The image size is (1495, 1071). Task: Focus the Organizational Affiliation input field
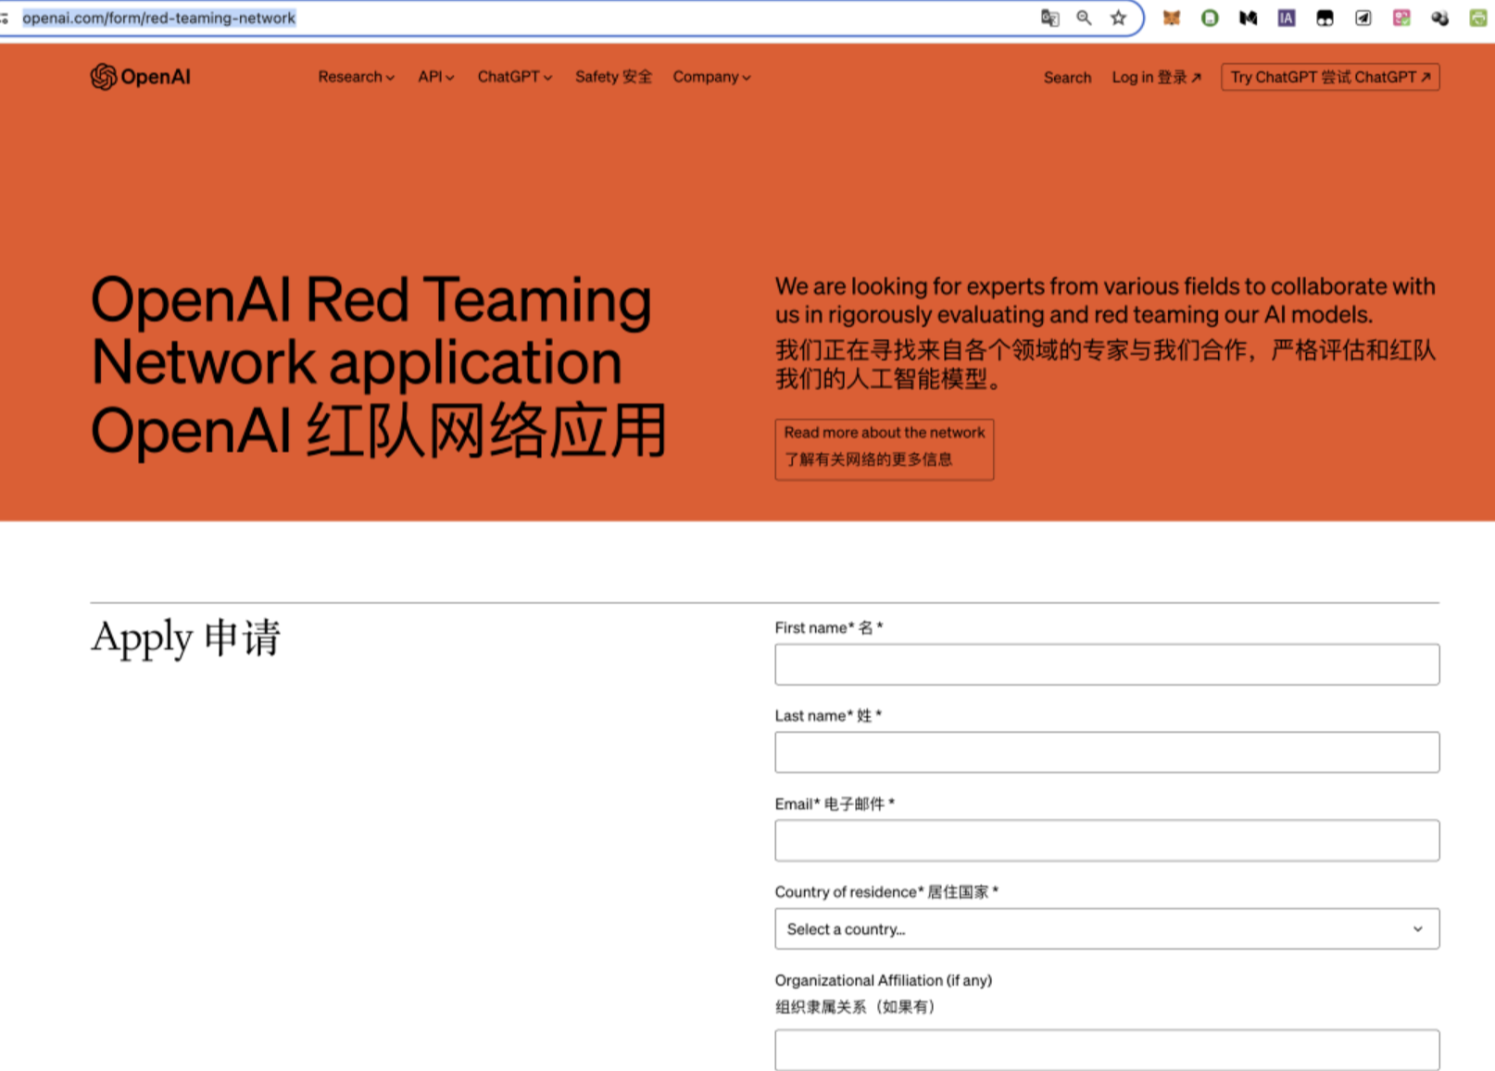1107,1050
